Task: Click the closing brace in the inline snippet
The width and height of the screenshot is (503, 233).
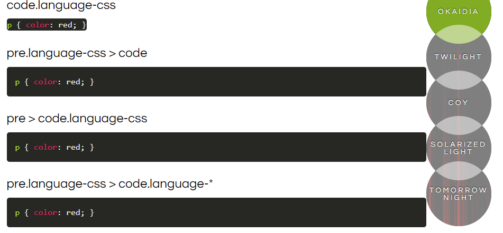Action: point(84,25)
